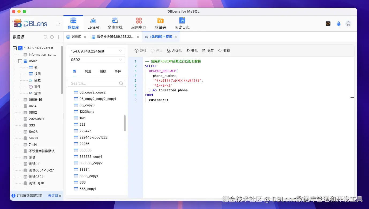The height and width of the screenshot is (209, 369).
Task: Click the code console icon at top right
Action: click(x=328, y=24)
